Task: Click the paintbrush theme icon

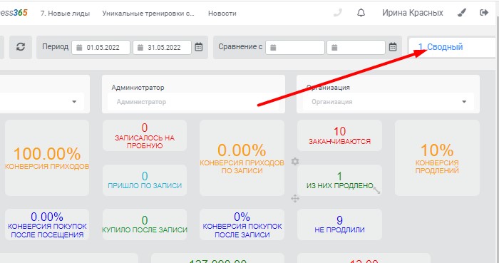Action: coord(462,13)
